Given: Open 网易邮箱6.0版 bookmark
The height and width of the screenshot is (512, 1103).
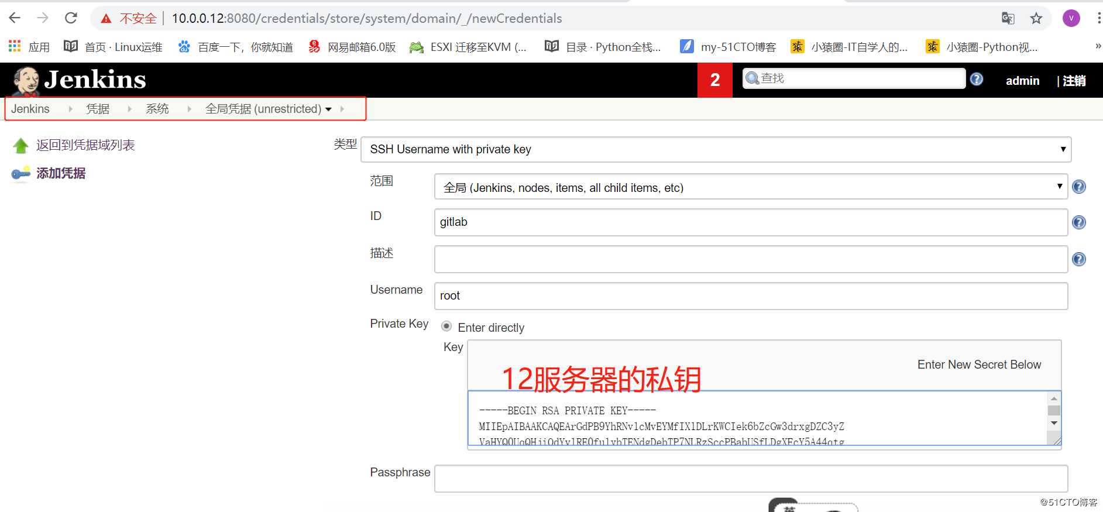Looking at the screenshot, I should [352, 47].
